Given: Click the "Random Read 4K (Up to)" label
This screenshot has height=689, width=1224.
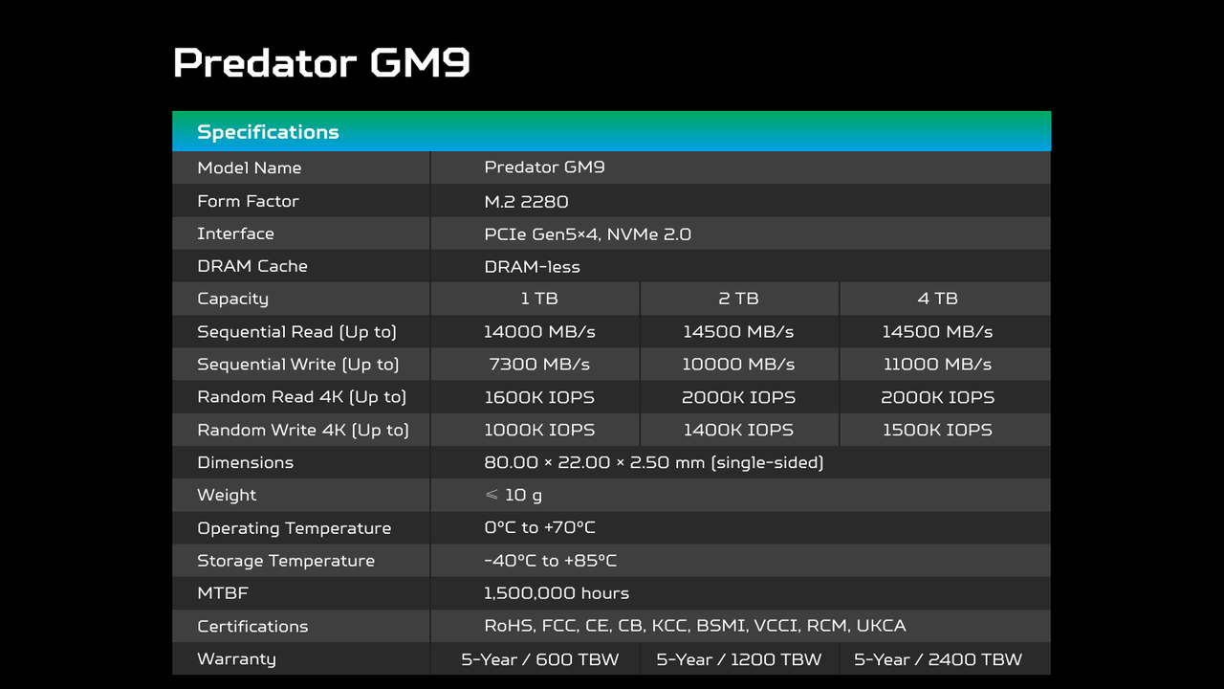Looking at the screenshot, I should pyautogui.click(x=301, y=397).
